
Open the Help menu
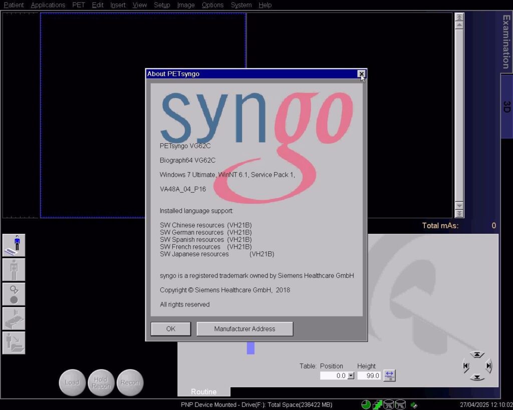click(265, 5)
